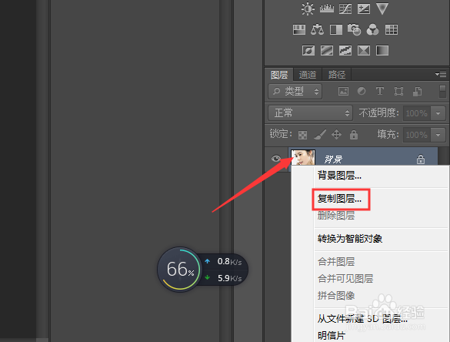450x342 pixels.
Task: Click the greyed-out 删除图层 menu item
Action: coord(336,216)
